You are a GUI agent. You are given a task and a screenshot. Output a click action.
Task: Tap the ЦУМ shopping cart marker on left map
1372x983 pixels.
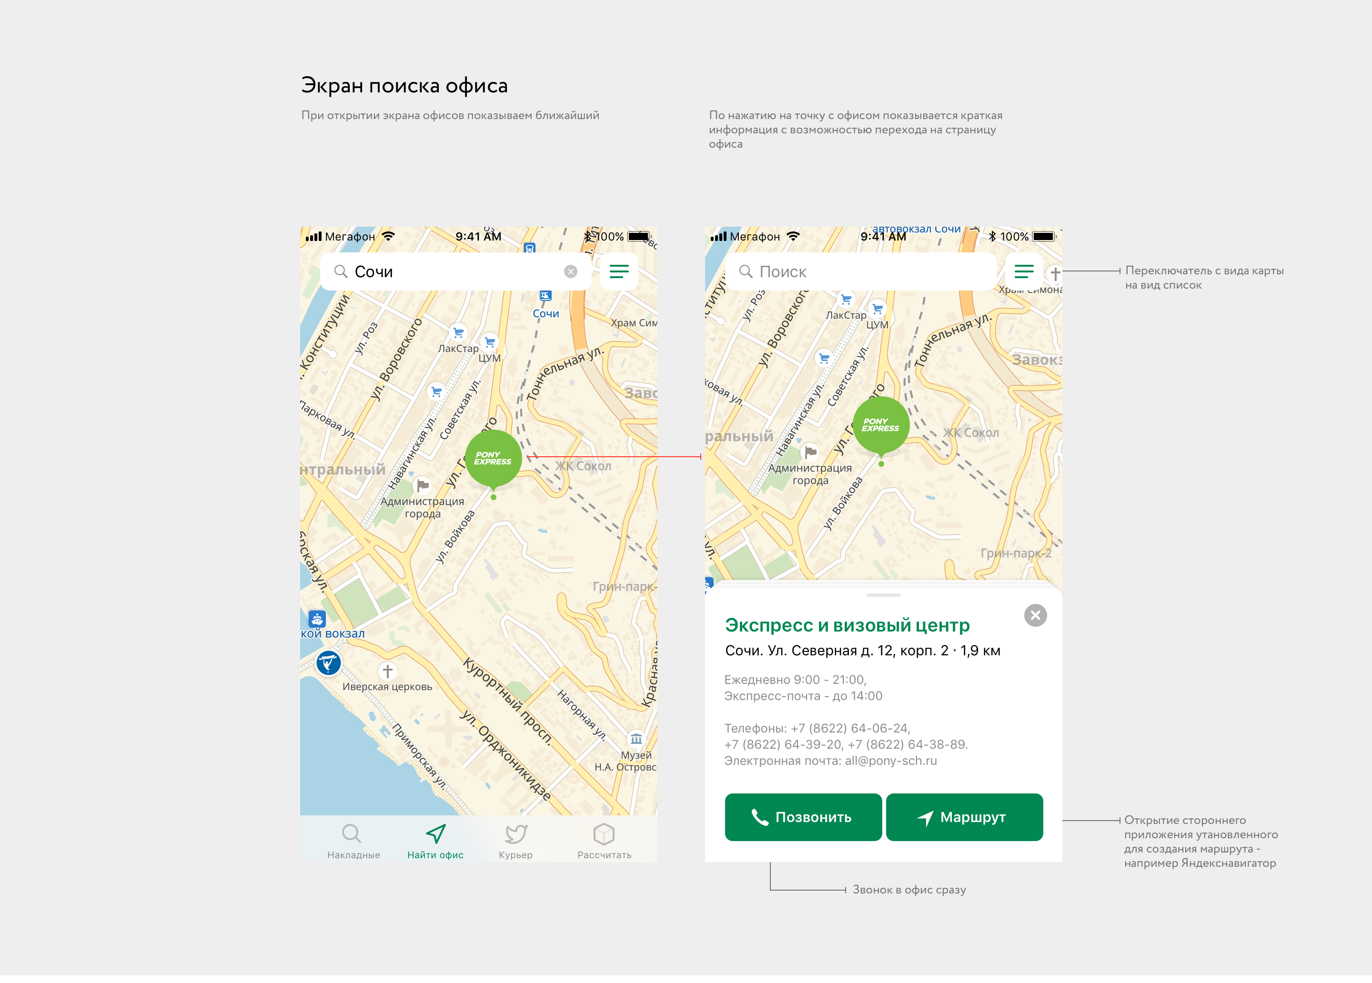[x=489, y=342]
